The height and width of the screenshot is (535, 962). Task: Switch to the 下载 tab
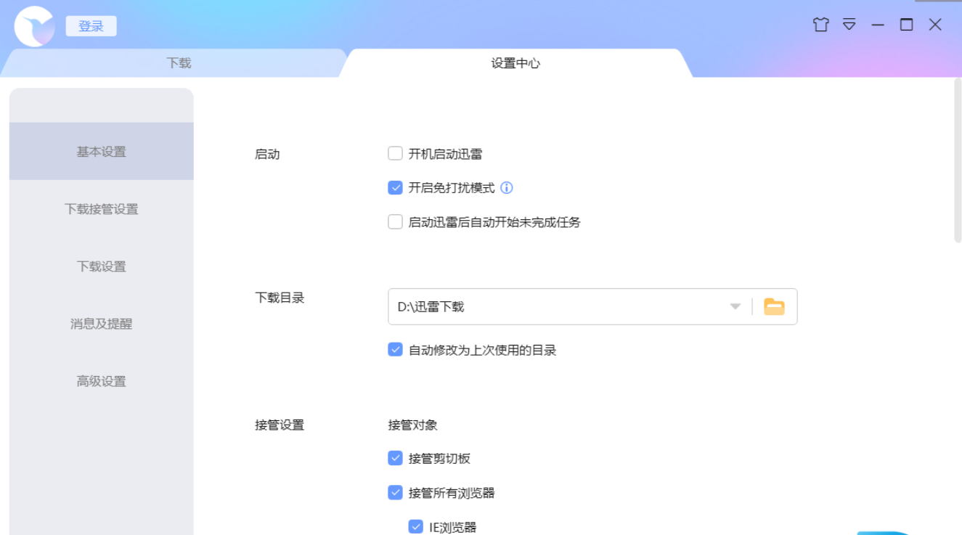(x=179, y=63)
